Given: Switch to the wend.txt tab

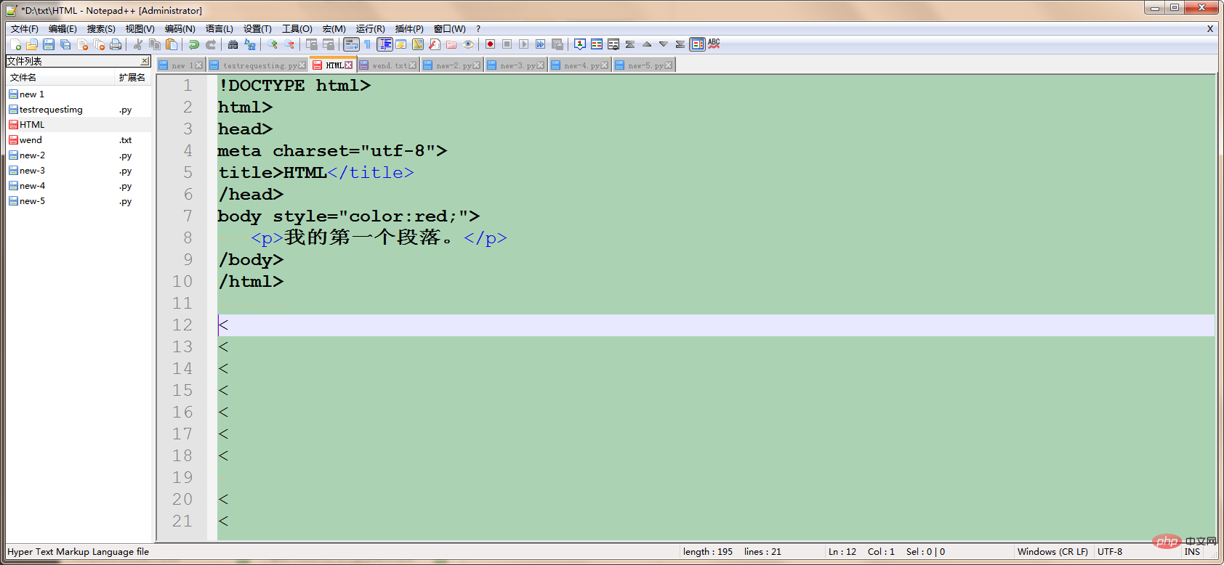Looking at the screenshot, I should (389, 65).
